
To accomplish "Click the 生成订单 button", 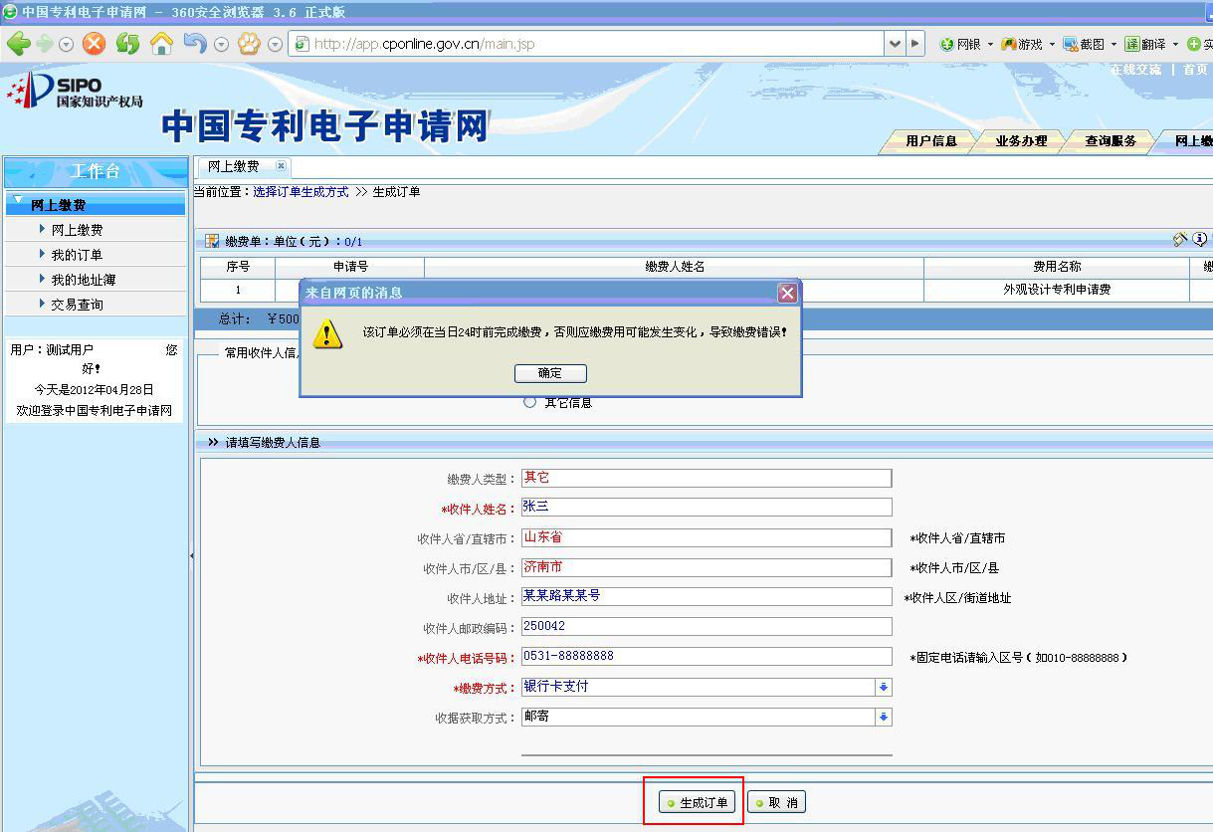I will (x=697, y=803).
